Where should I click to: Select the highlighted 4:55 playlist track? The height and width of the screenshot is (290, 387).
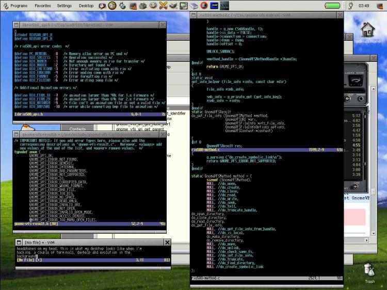point(357,145)
